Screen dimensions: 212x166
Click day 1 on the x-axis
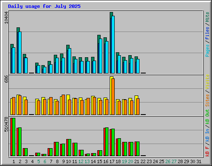click(x=14, y=161)
